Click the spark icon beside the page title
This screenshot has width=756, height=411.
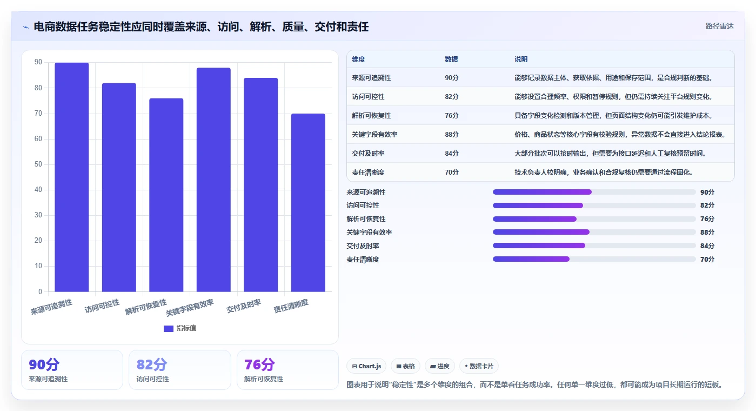tap(25, 26)
